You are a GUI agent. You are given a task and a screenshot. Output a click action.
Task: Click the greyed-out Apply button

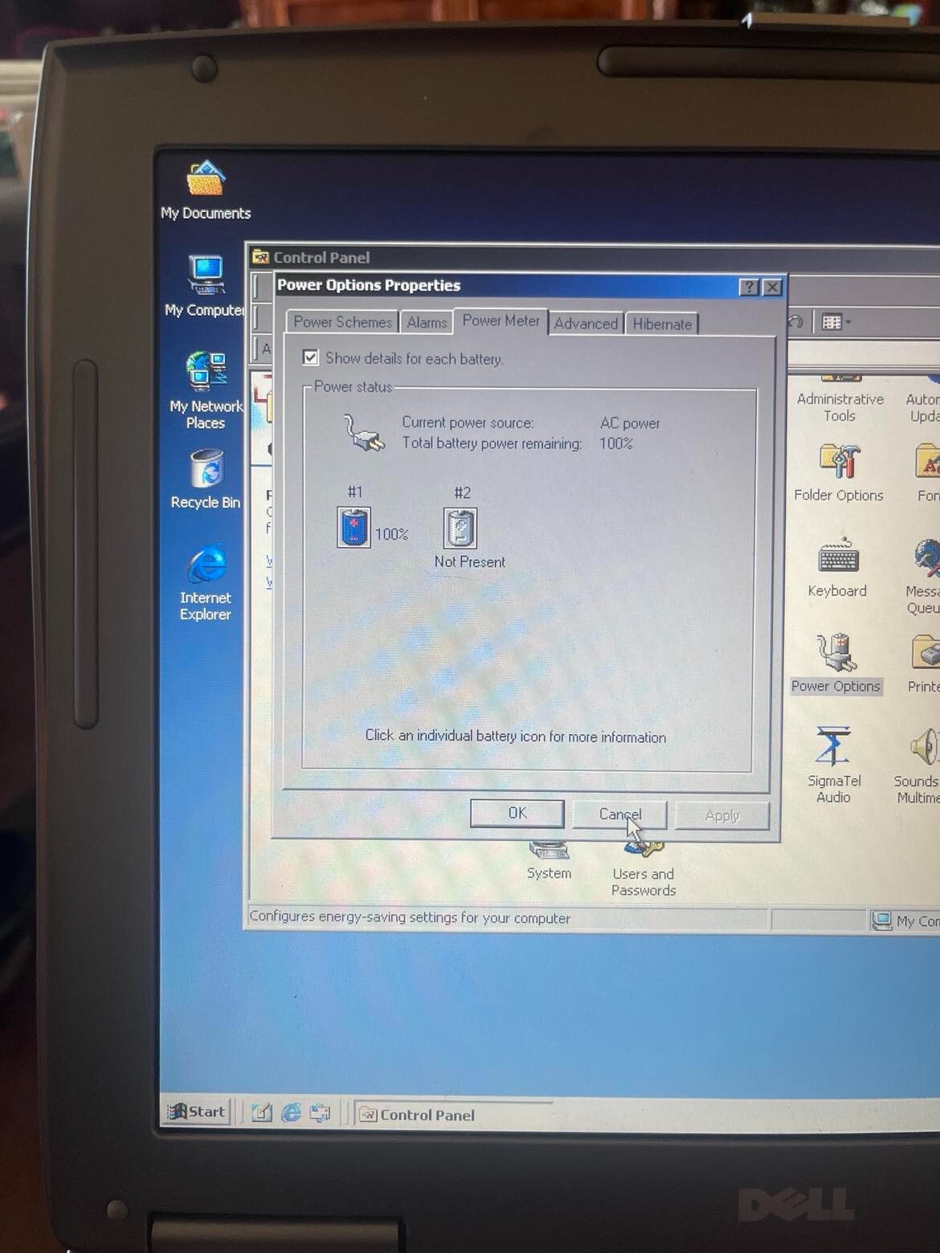point(722,815)
